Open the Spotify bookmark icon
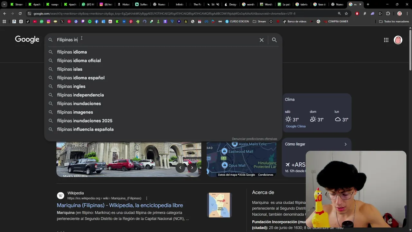412x232 pixels. coord(89,21)
